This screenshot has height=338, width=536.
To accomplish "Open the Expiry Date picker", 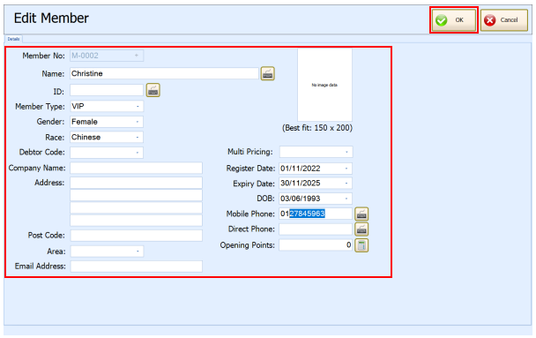I will point(346,184).
